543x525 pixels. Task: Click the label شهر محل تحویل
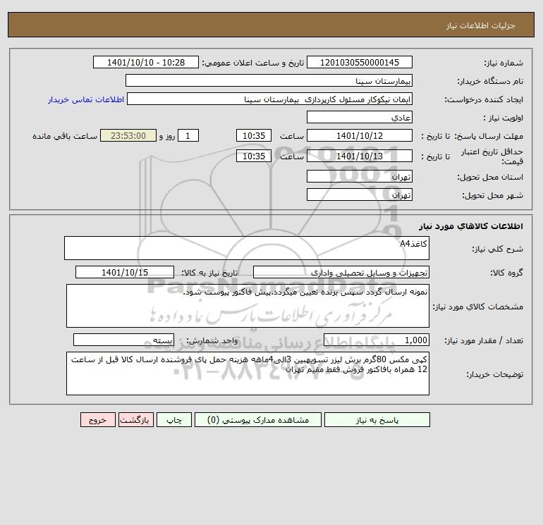(x=492, y=195)
